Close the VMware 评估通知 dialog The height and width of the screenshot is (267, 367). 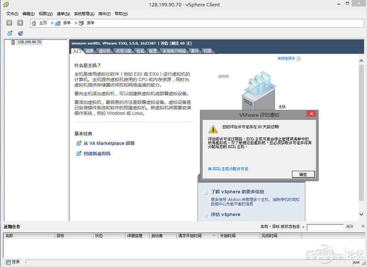tap(311, 114)
